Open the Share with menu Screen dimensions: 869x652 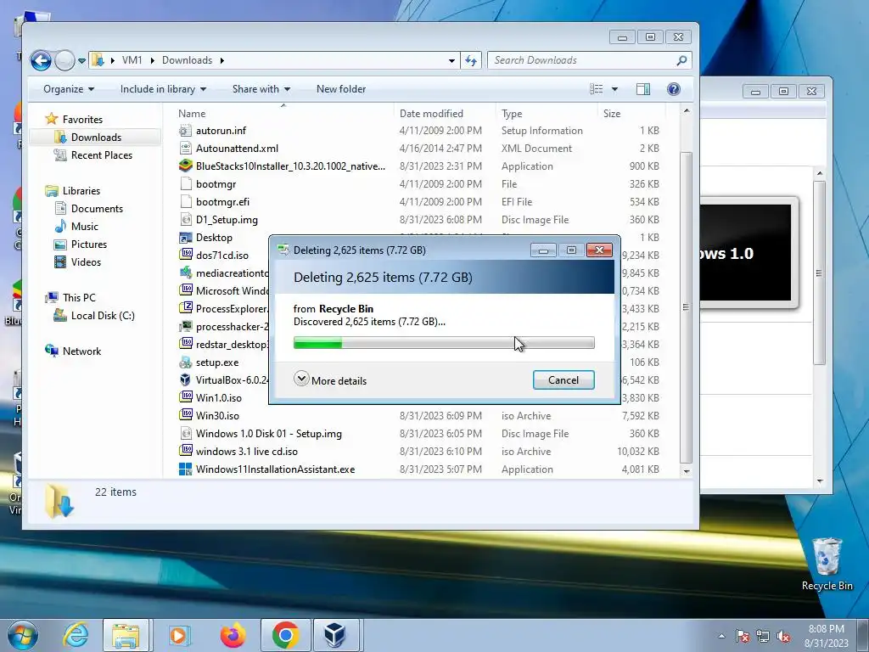(261, 89)
